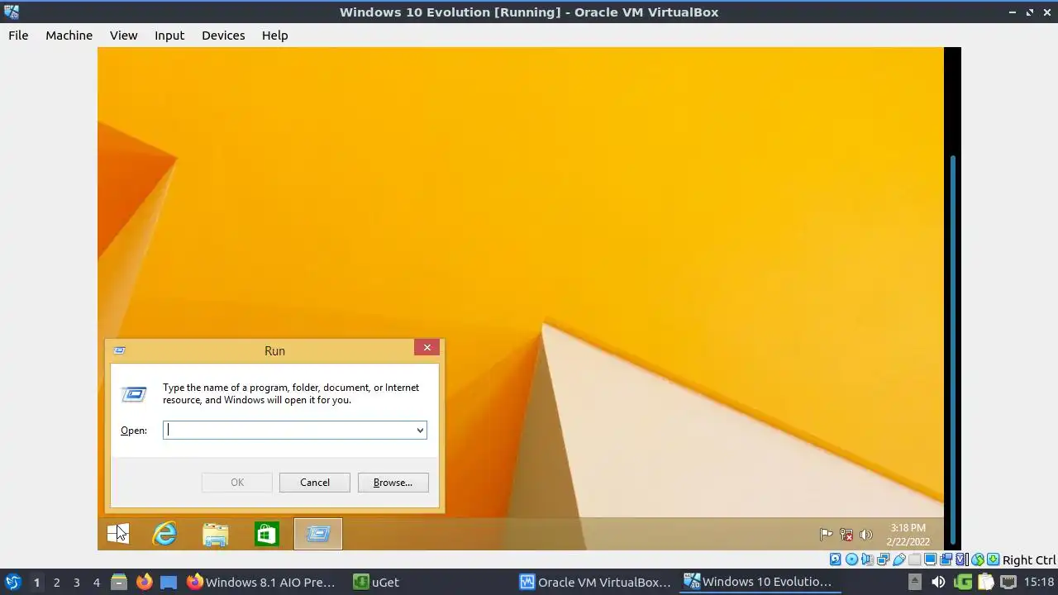Switch to host workspace 2

[x=56, y=583]
